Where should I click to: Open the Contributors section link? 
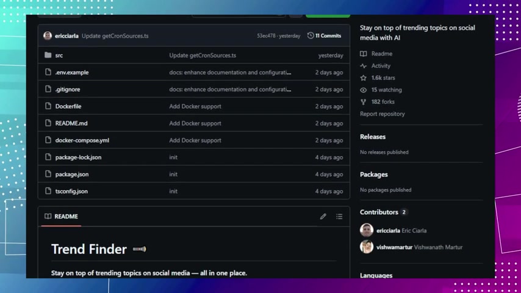(x=379, y=212)
